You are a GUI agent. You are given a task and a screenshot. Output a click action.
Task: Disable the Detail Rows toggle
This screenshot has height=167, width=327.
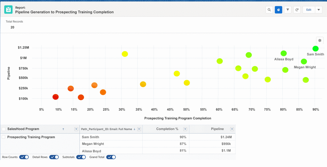(x=54, y=157)
